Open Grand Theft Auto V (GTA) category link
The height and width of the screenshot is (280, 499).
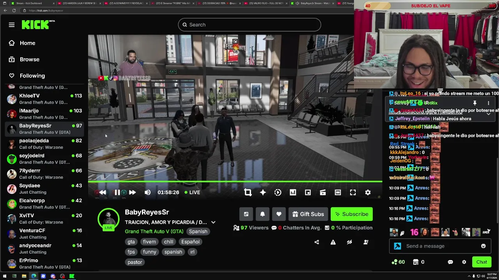[x=154, y=231]
